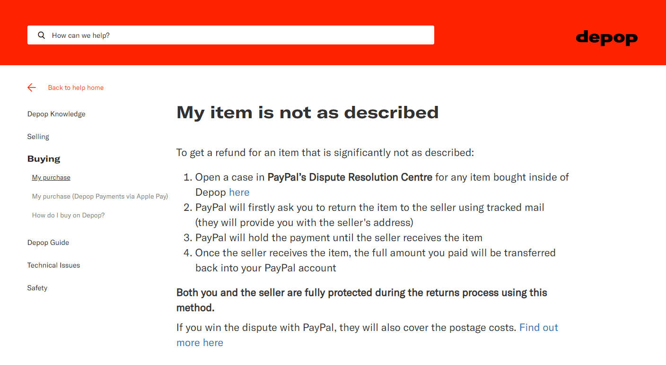This screenshot has width=666, height=365.
Task: Select the Buying section heading
Action: (x=44, y=159)
